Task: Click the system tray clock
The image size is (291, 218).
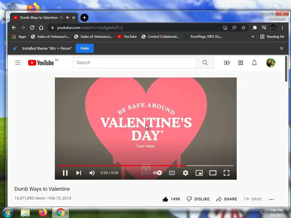Action: pos(277,213)
